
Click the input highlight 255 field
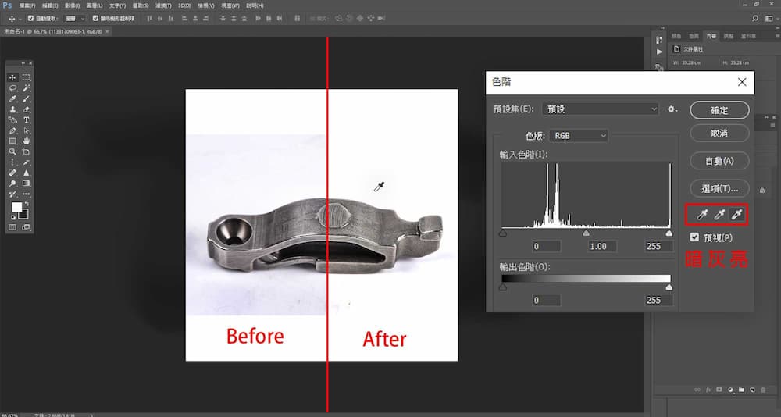[660, 246]
